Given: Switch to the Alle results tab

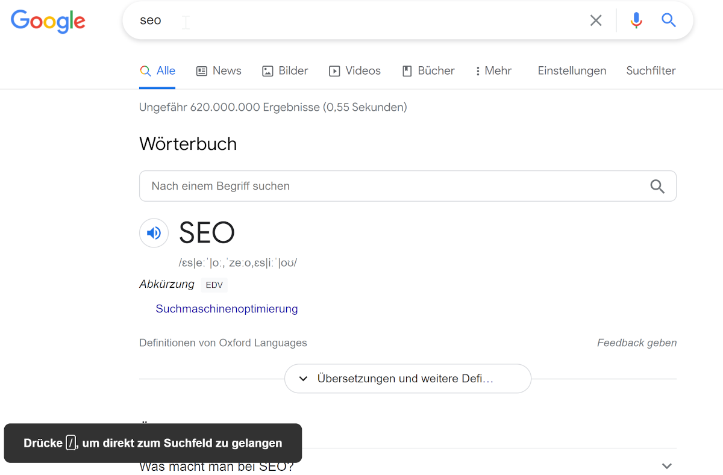Looking at the screenshot, I should [157, 70].
